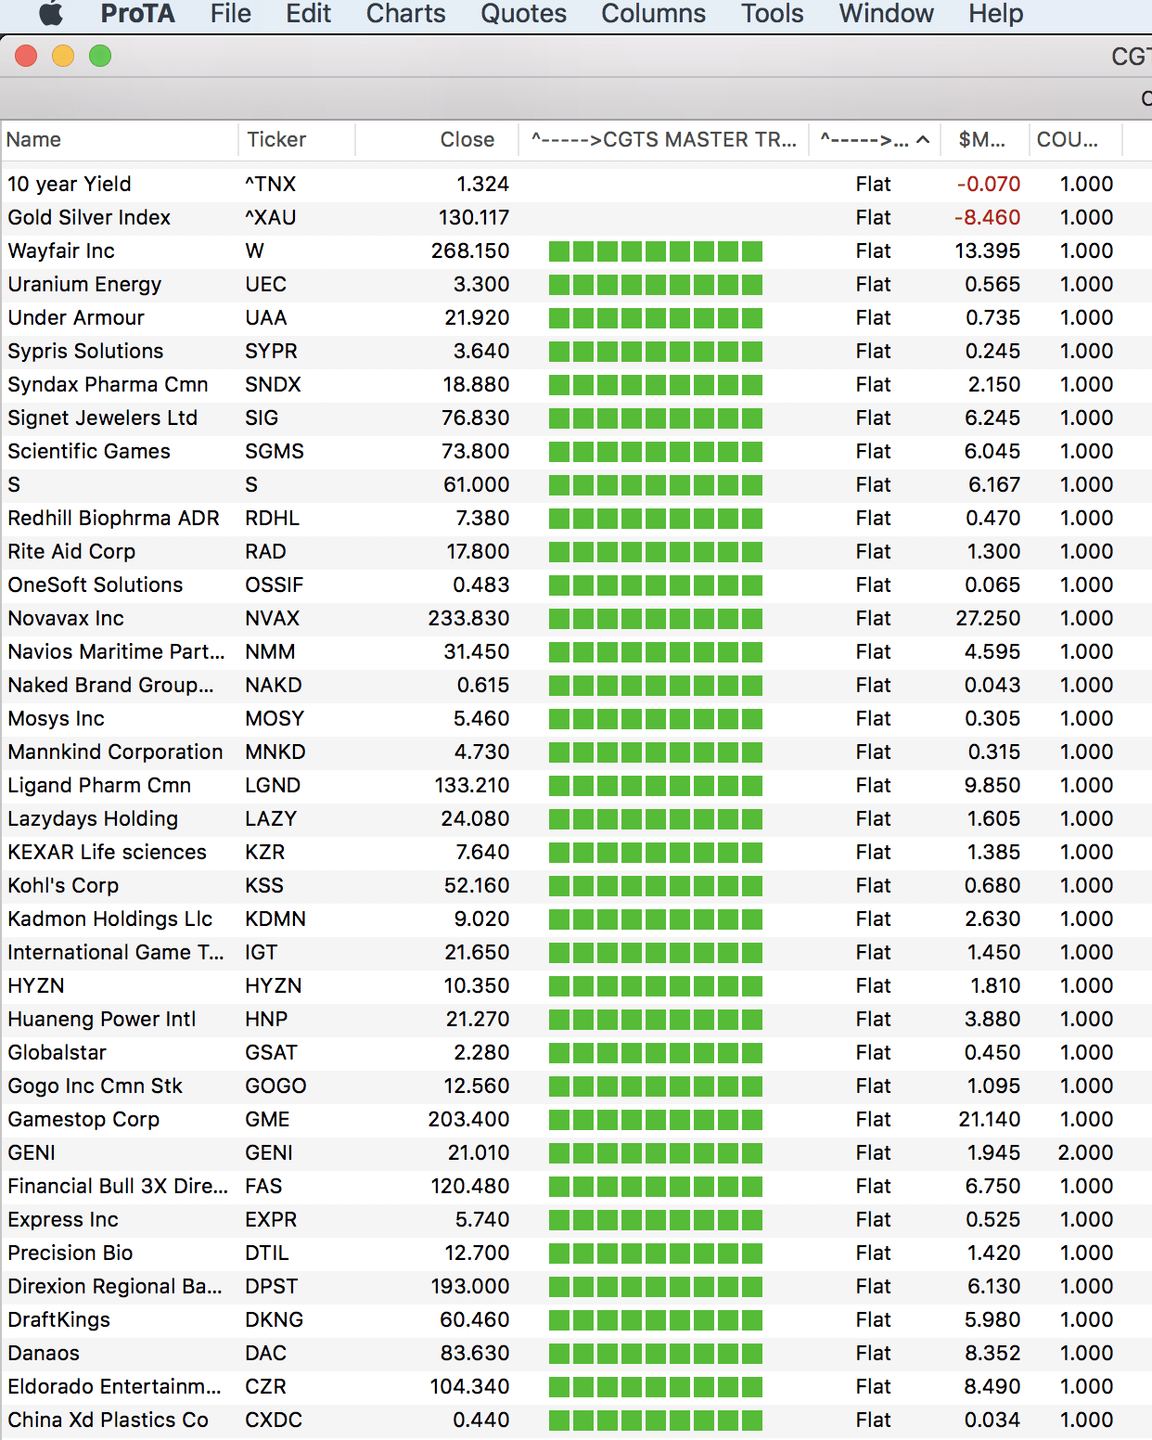The height and width of the screenshot is (1440, 1152).
Task: Click the DPST ticker cell
Action: coord(272,1287)
